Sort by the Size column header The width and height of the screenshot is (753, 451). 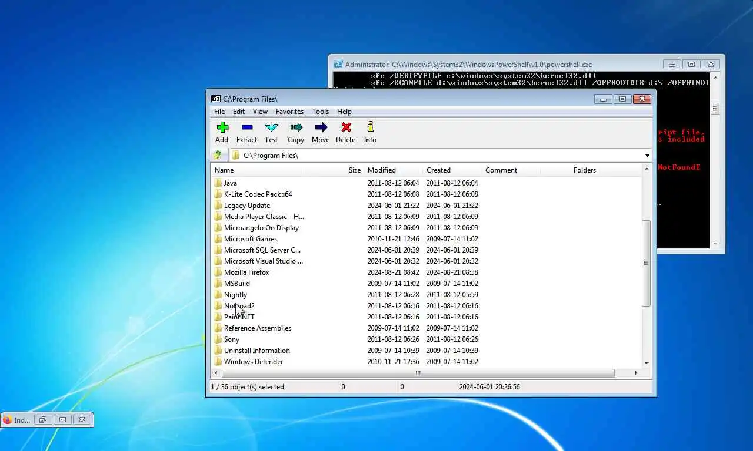click(334, 170)
